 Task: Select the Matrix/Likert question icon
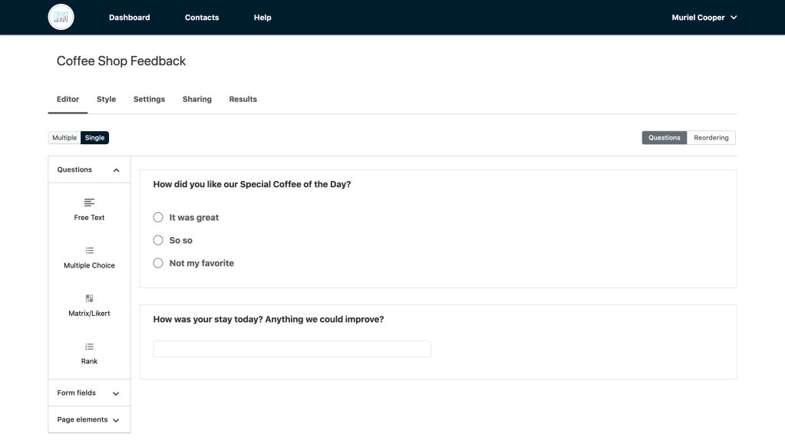coord(89,298)
